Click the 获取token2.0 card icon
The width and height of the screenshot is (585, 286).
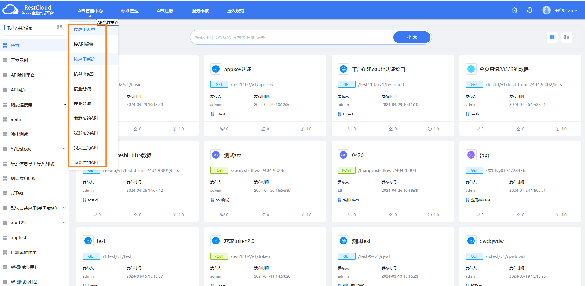click(x=216, y=241)
